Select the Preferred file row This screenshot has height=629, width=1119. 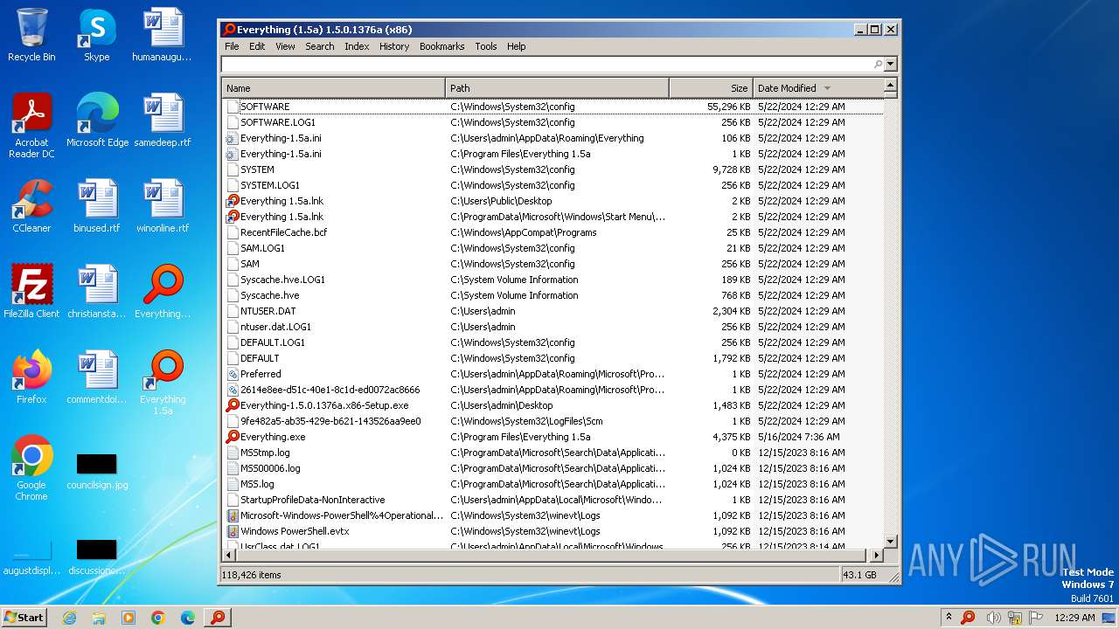click(553, 374)
